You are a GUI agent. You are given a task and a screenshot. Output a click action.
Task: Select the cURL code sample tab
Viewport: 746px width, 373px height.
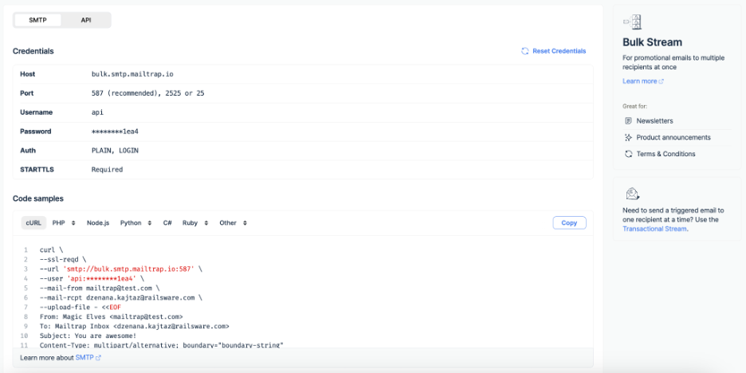coord(33,222)
